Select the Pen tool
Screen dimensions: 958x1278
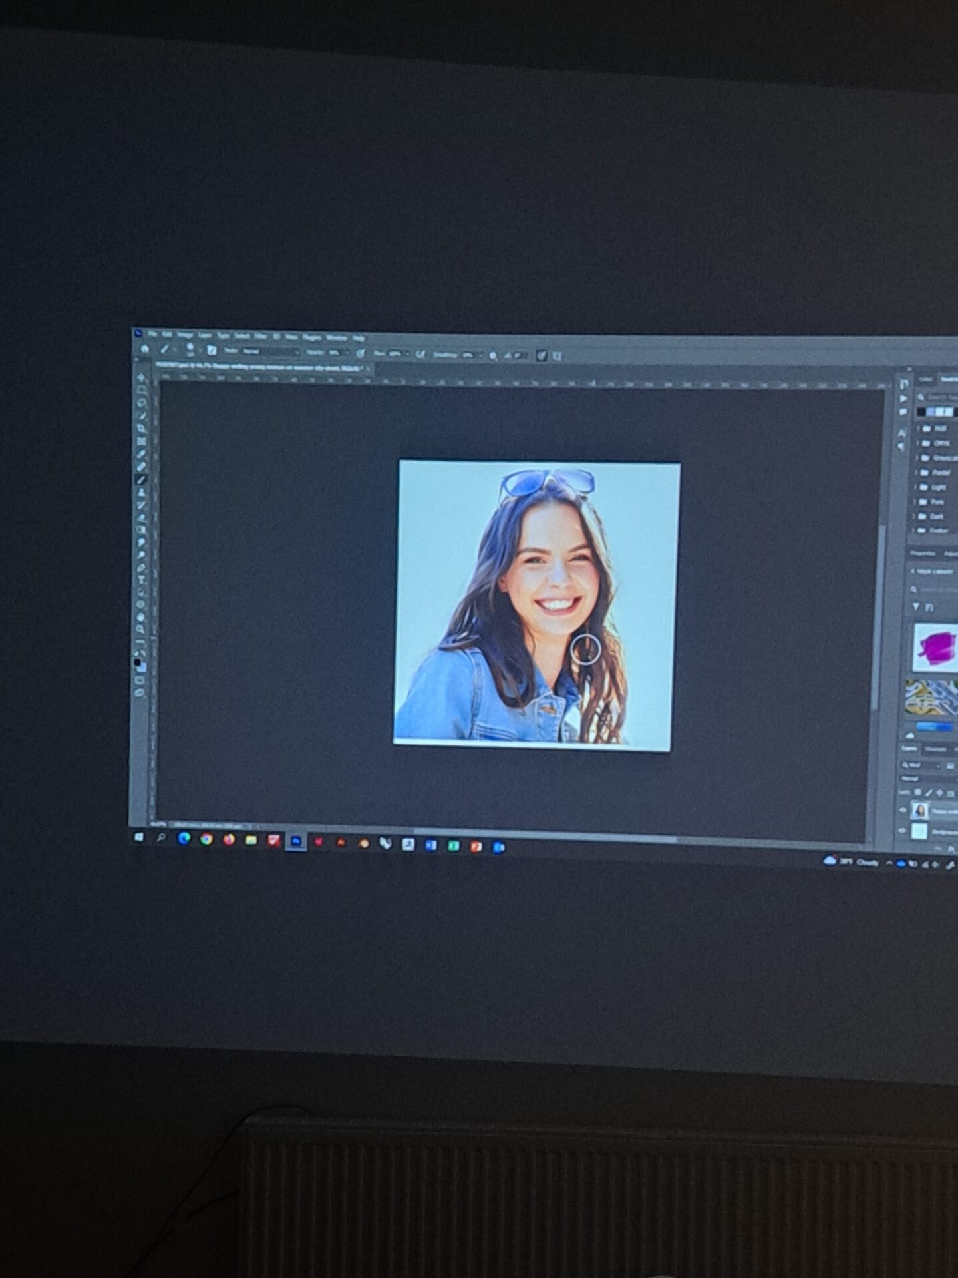pyautogui.click(x=141, y=567)
